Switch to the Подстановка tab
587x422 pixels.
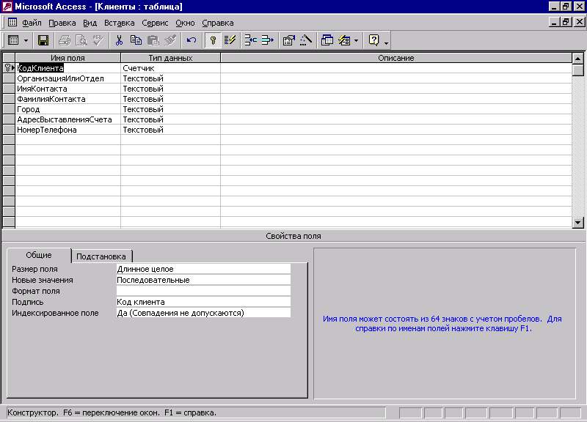pyautogui.click(x=101, y=256)
